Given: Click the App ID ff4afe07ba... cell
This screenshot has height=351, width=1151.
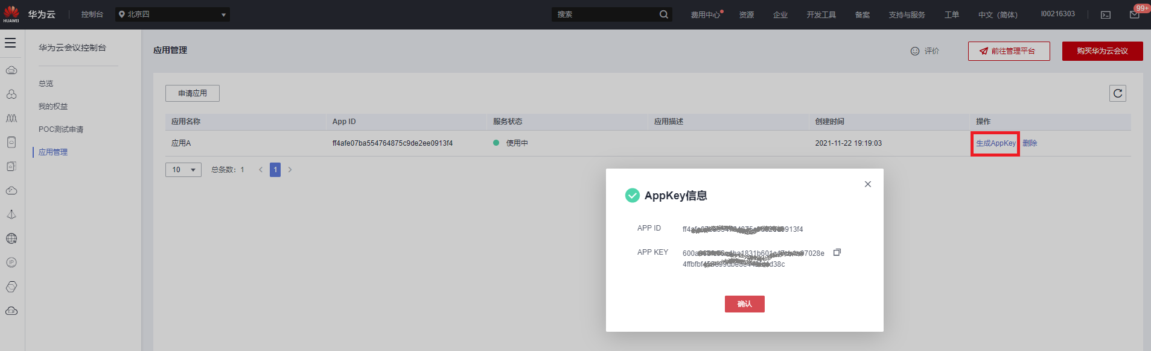Looking at the screenshot, I should 392,143.
